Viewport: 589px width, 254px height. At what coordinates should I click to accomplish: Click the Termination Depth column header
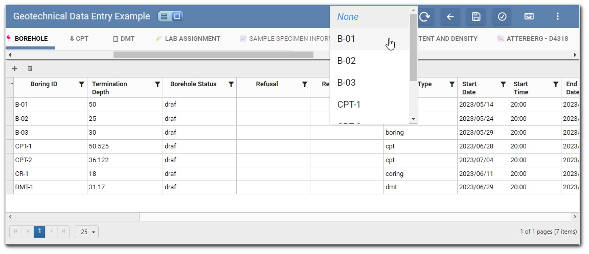[x=117, y=88]
